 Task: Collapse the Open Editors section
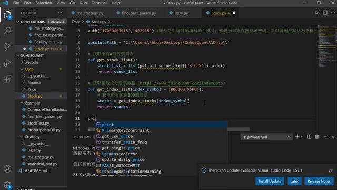(x=18, y=22)
